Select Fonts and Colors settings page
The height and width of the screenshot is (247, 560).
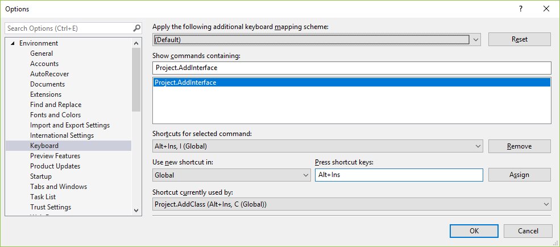click(55, 115)
